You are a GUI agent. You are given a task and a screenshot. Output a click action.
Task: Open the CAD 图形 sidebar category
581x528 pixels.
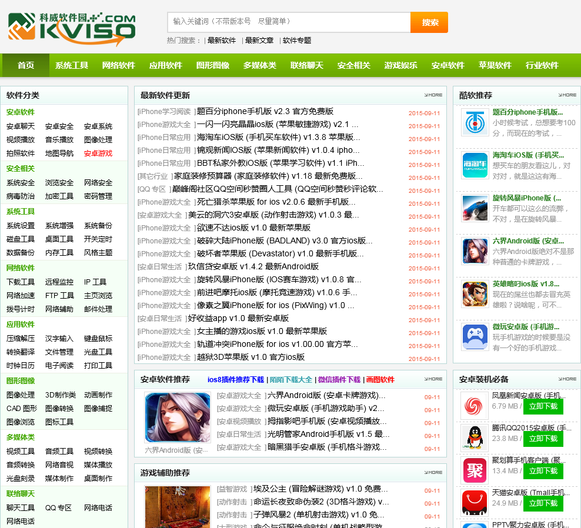click(x=22, y=409)
